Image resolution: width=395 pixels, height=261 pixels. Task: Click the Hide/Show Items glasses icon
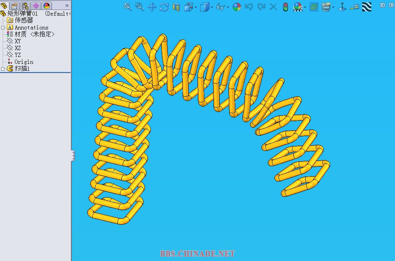point(221,7)
